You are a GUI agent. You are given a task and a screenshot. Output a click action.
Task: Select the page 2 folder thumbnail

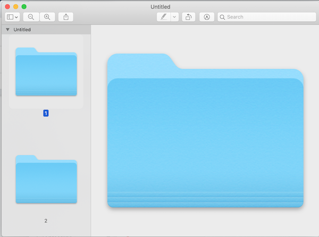coord(46,179)
